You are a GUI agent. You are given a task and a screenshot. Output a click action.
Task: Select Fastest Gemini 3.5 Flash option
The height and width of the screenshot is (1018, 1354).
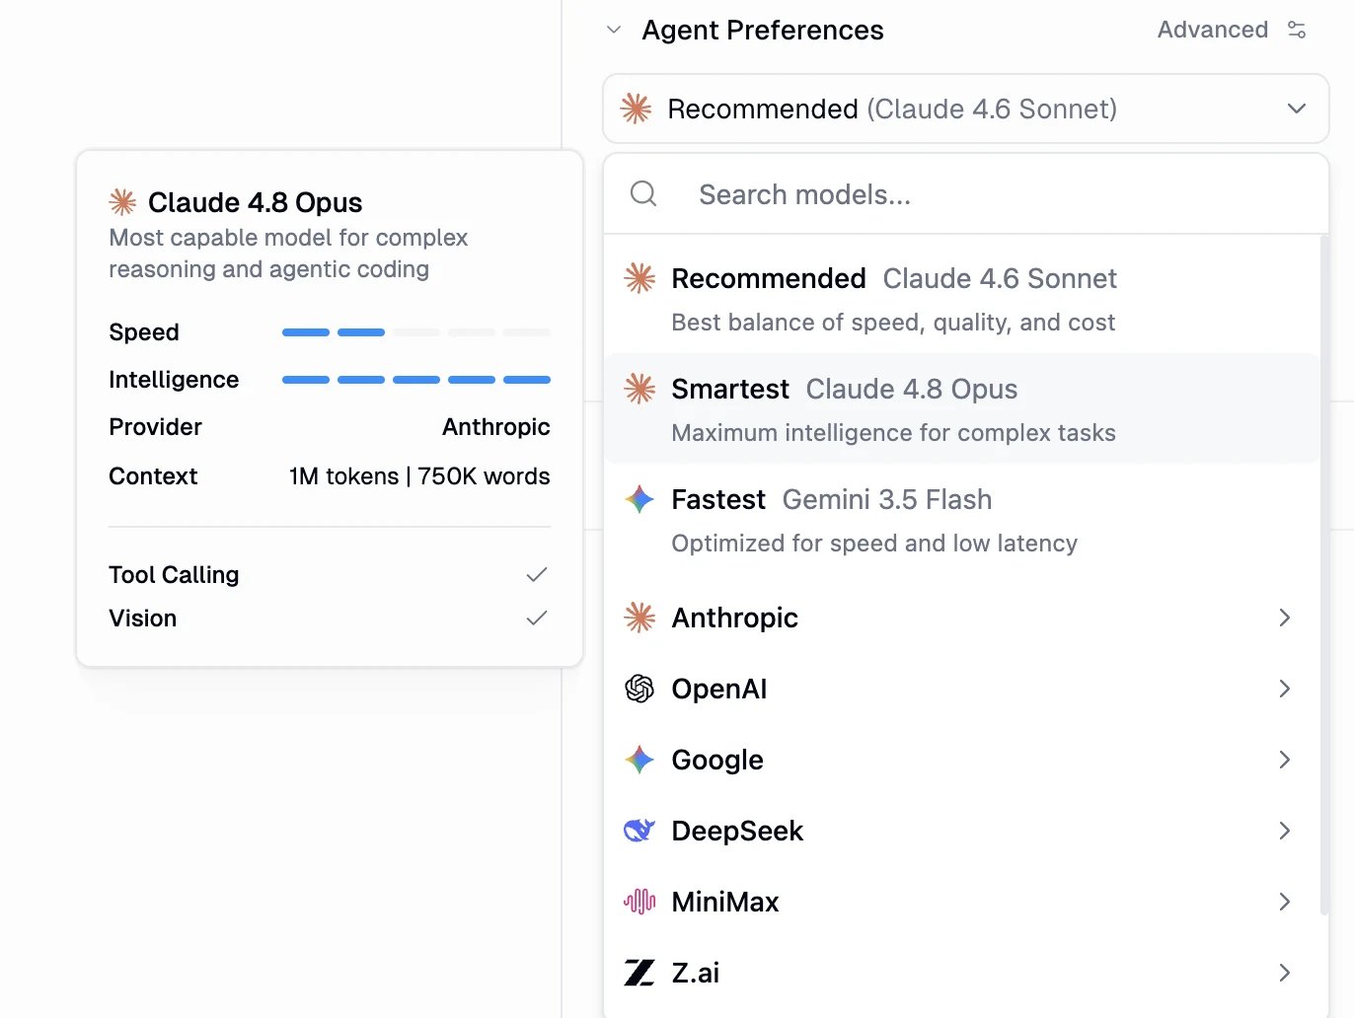[962, 520]
